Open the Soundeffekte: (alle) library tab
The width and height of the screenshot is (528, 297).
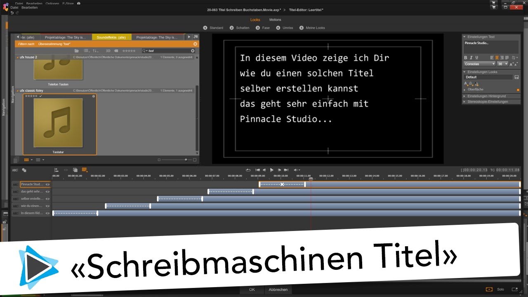[111, 37]
